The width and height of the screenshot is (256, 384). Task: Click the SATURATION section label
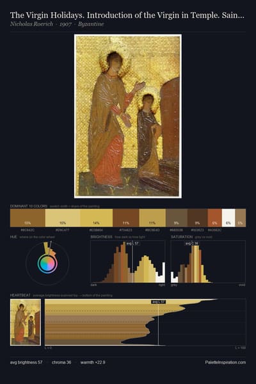182,237
